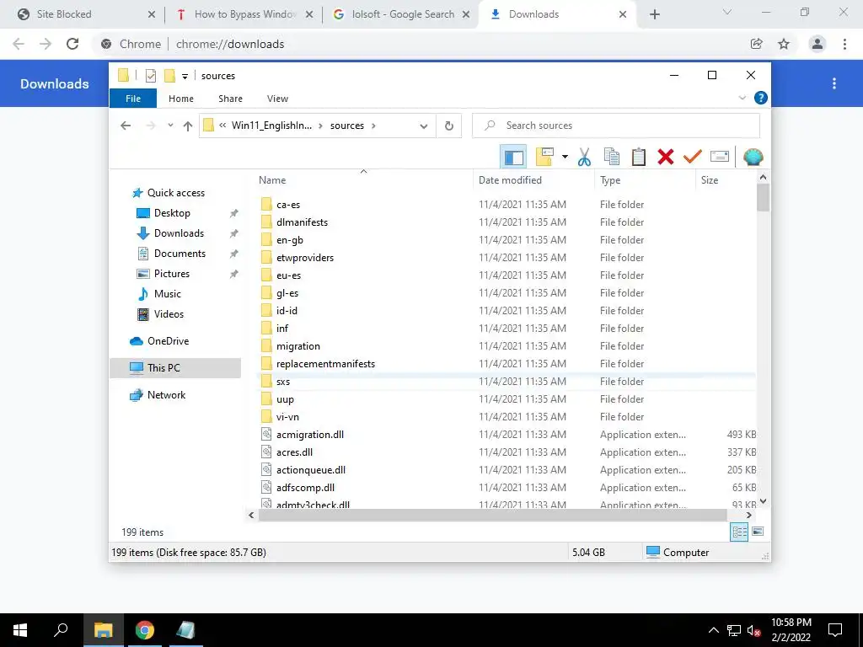Viewport: 863px width, 647px height.
Task: Click the Properties checkmark icon in title bar
Action: (150, 75)
